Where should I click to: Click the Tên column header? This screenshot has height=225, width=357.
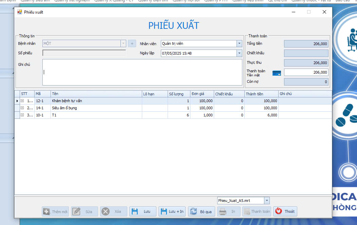pos(96,94)
